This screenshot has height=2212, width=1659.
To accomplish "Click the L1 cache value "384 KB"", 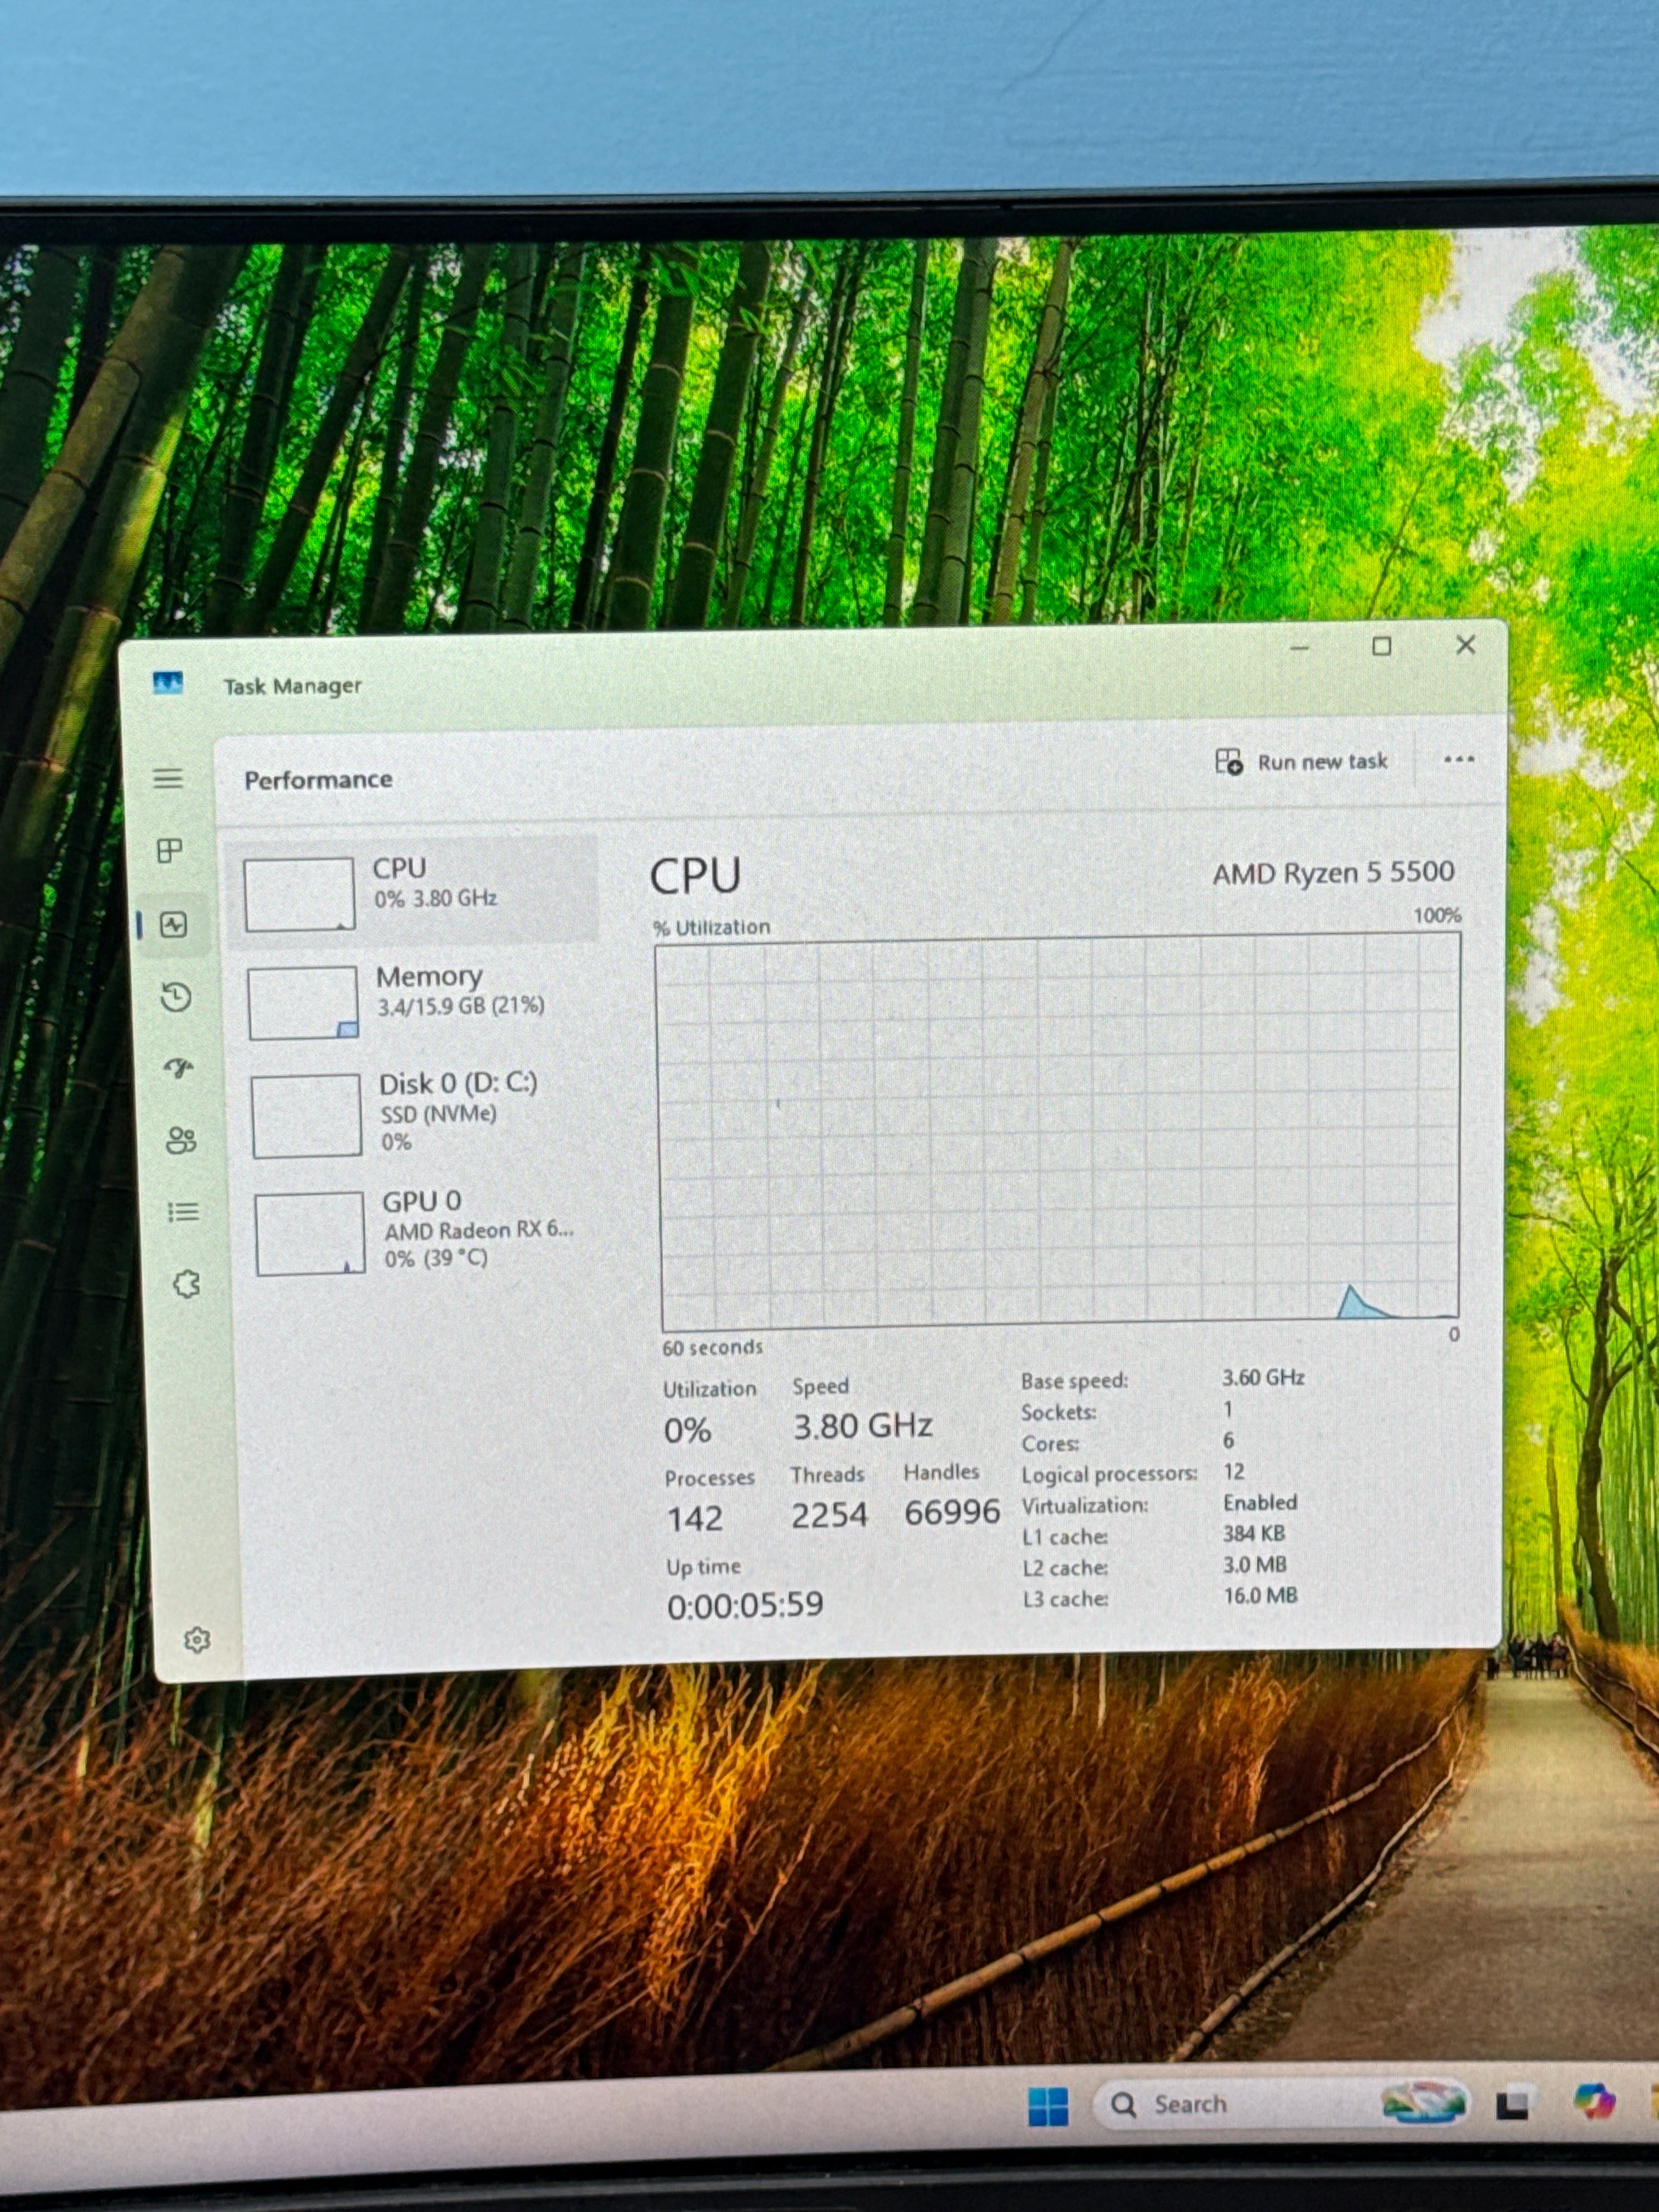I will pos(1254,1533).
